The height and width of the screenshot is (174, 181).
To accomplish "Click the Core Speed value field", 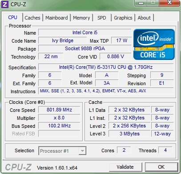I will [x=59, y=110].
